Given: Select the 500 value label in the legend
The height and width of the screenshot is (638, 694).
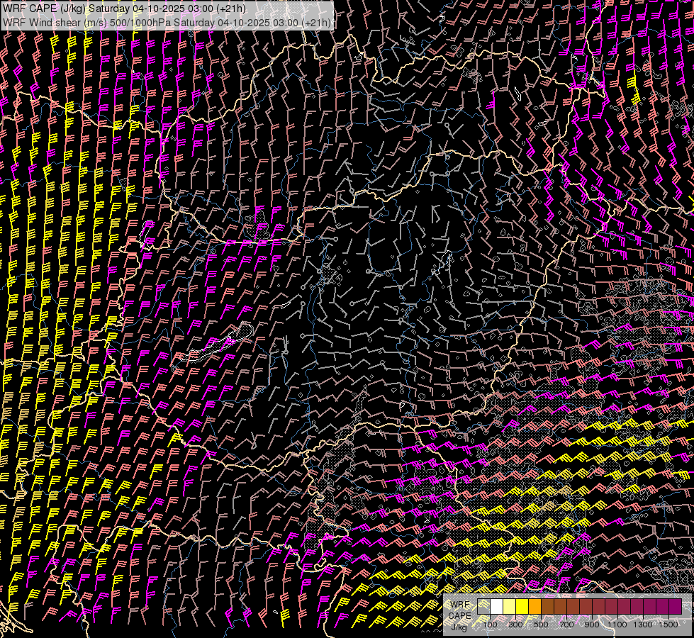Looking at the screenshot, I should tap(541, 625).
